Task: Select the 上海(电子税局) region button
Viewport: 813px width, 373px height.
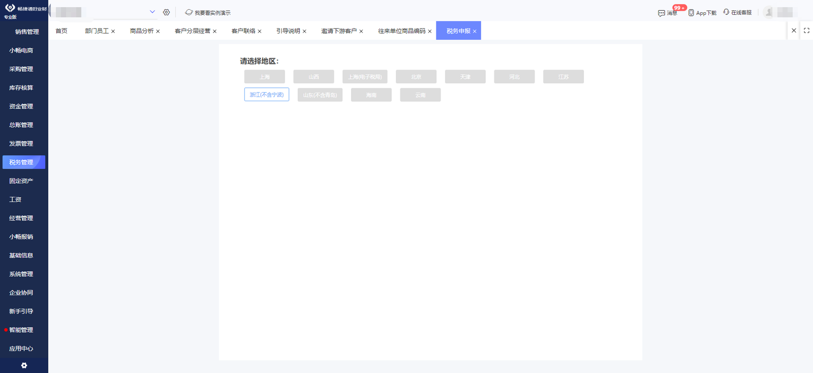Action: pyautogui.click(x=365, y=77)
